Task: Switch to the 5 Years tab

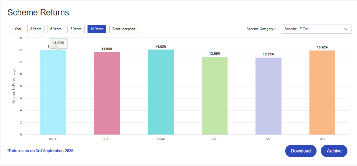Action: (x=56, y=29)
